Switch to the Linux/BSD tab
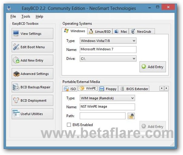Image resolution: width=183 pixels, height=155 pixels. coord(100,31)
